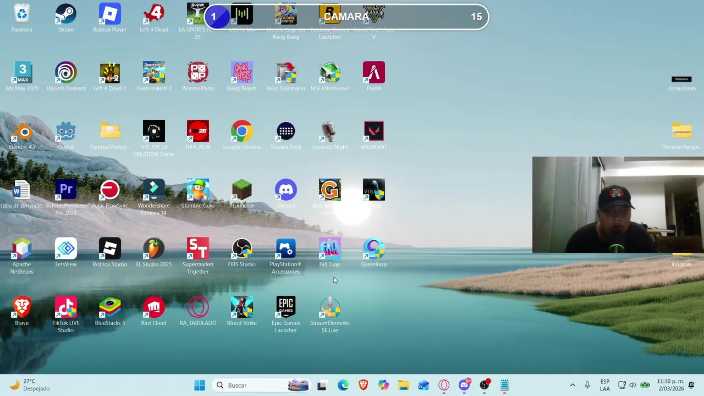
Task: Select the 3ds Max 2025 icon
Action: [x=22, y=76]
